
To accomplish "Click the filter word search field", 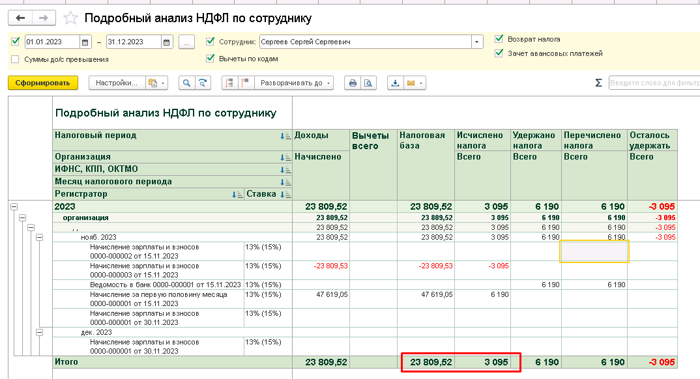I will [x=654, y=83].
